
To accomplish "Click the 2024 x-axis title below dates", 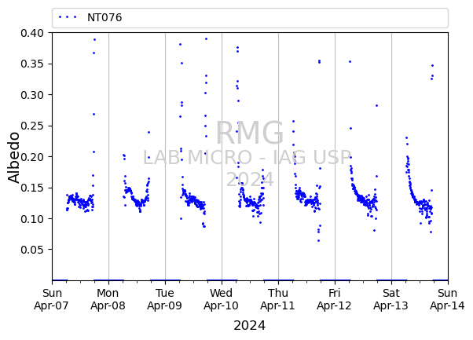I will point(250,326).
